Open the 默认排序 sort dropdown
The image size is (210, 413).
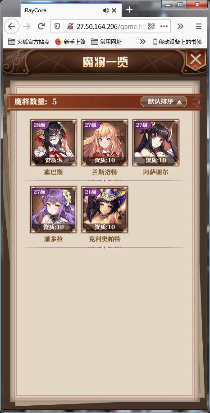164,102
